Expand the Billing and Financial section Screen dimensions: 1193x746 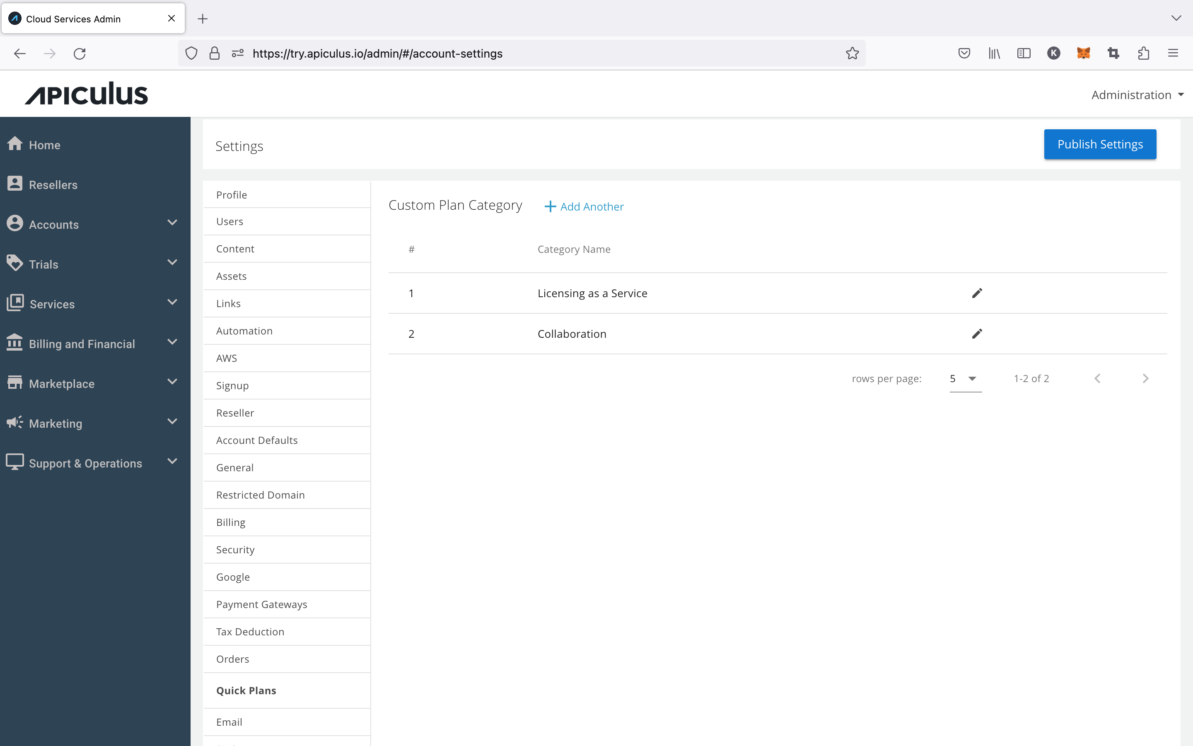pyautogui.click(x=95, y=344)
